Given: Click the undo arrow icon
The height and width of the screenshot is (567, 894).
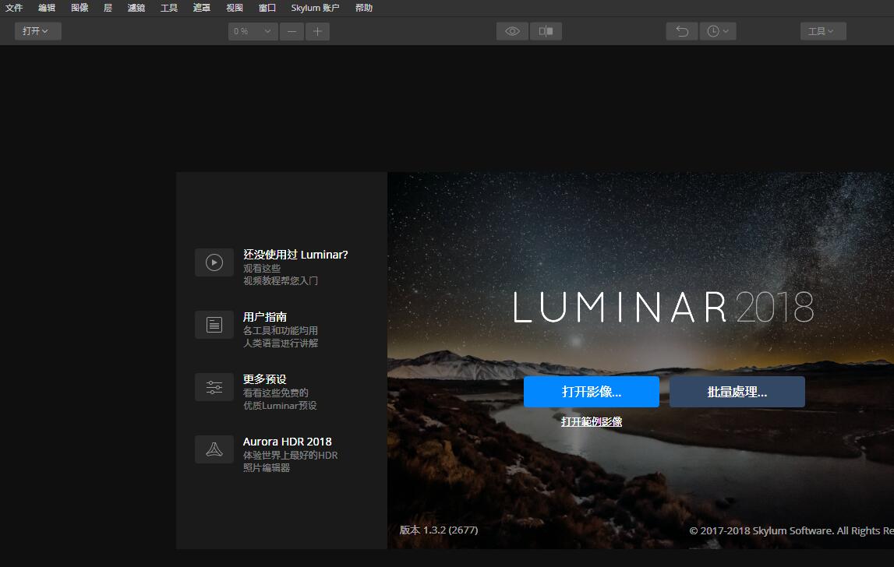Looking at the screenshot, I should point(682,31).
